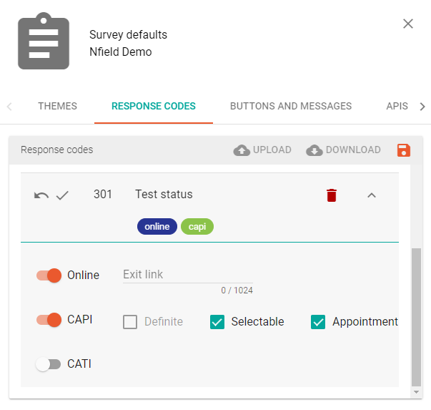Click the undo arrow for code 301
Image resolution: width=431 pixels, height=410 pixels.
pos(42,195)
